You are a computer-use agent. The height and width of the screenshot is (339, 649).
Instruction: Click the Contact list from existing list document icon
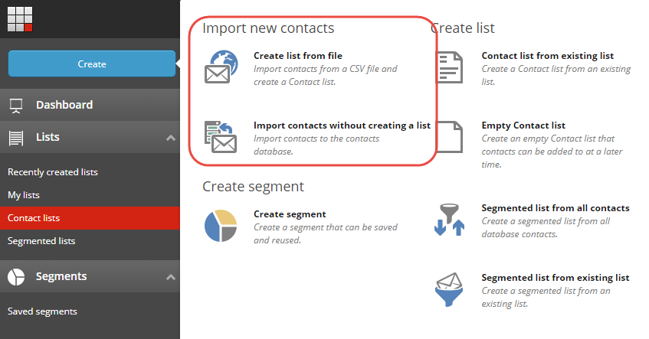coord(451,67)
